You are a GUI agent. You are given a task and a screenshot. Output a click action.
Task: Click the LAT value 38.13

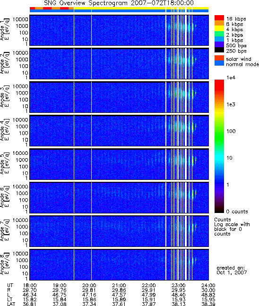(x=179, y=304)
